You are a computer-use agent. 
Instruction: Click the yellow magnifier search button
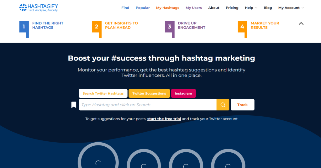(223, 105)
